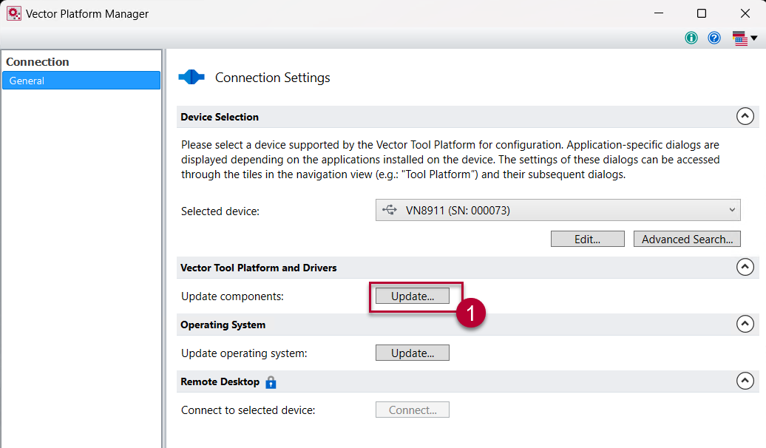This screenshot has width=766, height=448.
Task: Open Advanced Search... for devices
Action: 687,239
